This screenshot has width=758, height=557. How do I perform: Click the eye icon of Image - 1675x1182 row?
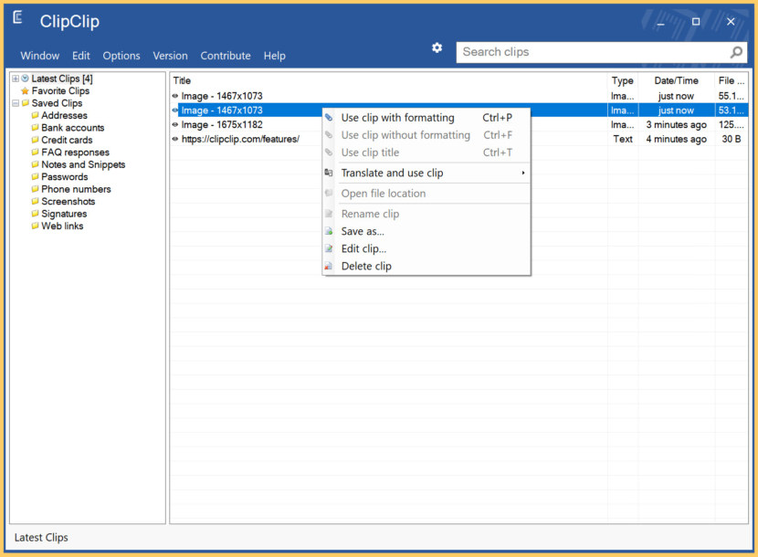[x=175, y=125]
